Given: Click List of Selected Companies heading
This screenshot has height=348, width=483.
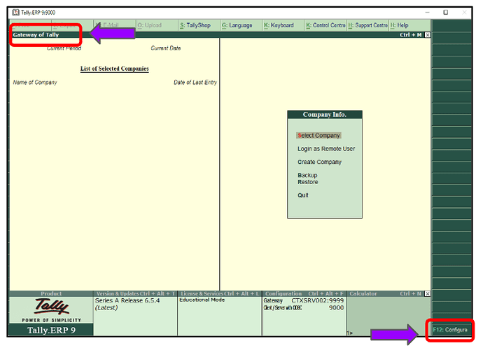Looking at the screenshot, I should click(x=115, y=69).
